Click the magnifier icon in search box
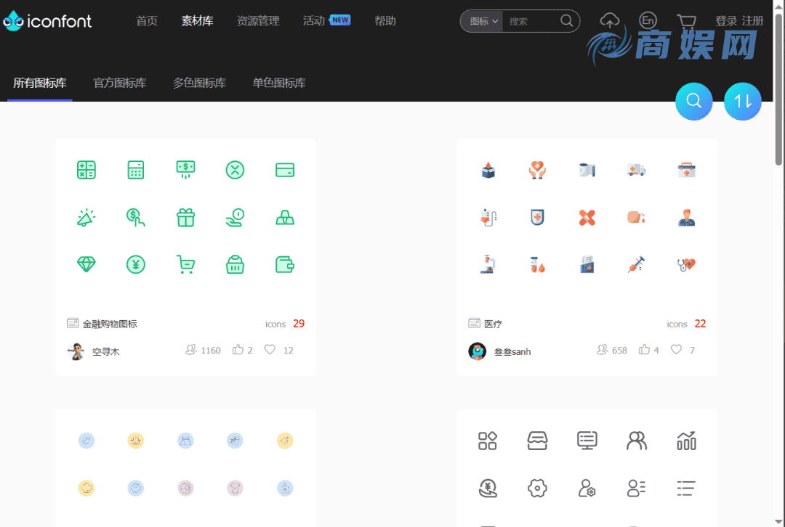 (566, 20)
